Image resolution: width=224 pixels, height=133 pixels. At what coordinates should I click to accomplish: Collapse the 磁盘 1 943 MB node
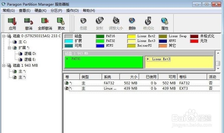click(x=4, y=65)
